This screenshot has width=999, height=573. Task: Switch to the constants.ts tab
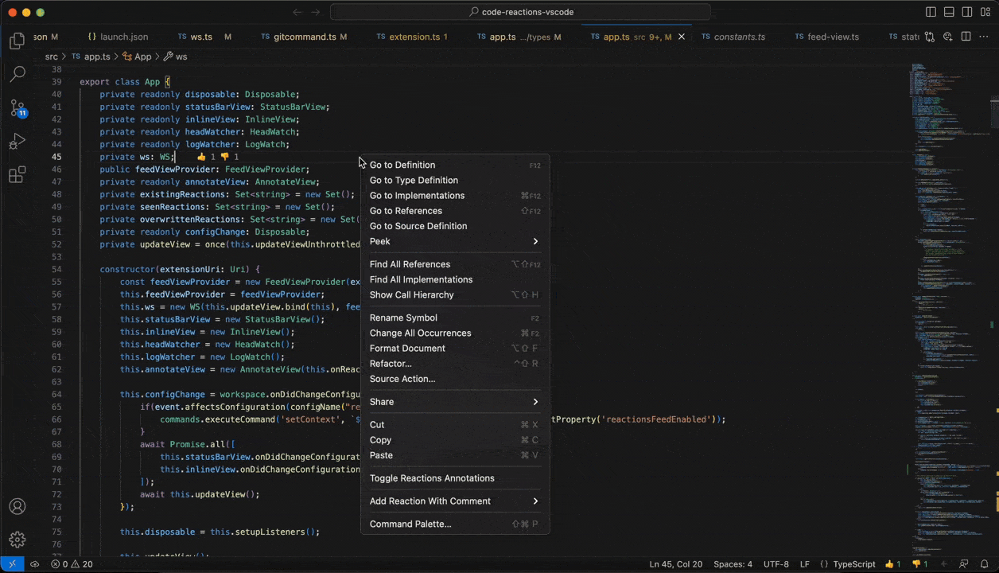coord(733,37)
